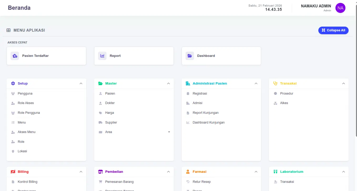The width and height of the screenshot is (357, 191).
Task: Open the Retur Resep link
Action: pyautogui.click(x=202, y=182)
